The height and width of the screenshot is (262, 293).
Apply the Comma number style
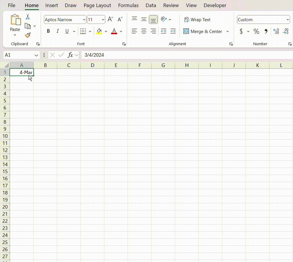(x=266, y=31)
